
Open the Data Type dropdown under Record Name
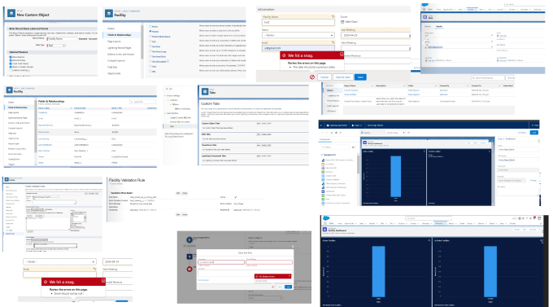coord(56,46)
